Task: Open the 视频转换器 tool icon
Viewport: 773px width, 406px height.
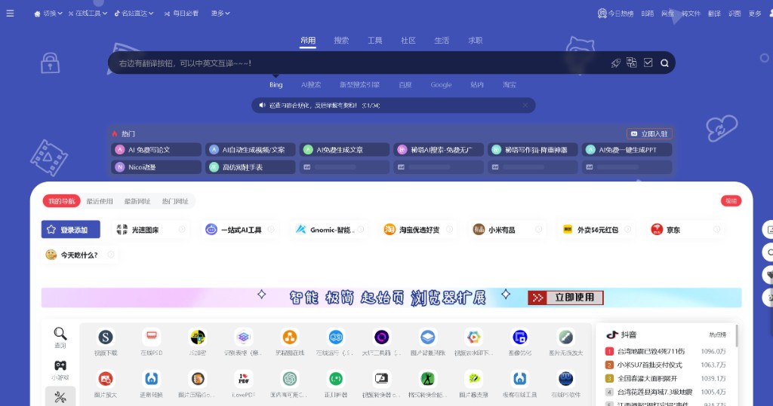Action: [381, 379]
